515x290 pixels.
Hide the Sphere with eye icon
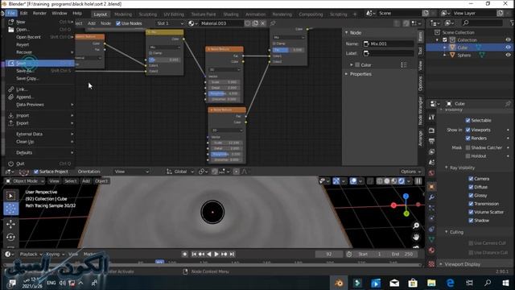coord(508,55)
